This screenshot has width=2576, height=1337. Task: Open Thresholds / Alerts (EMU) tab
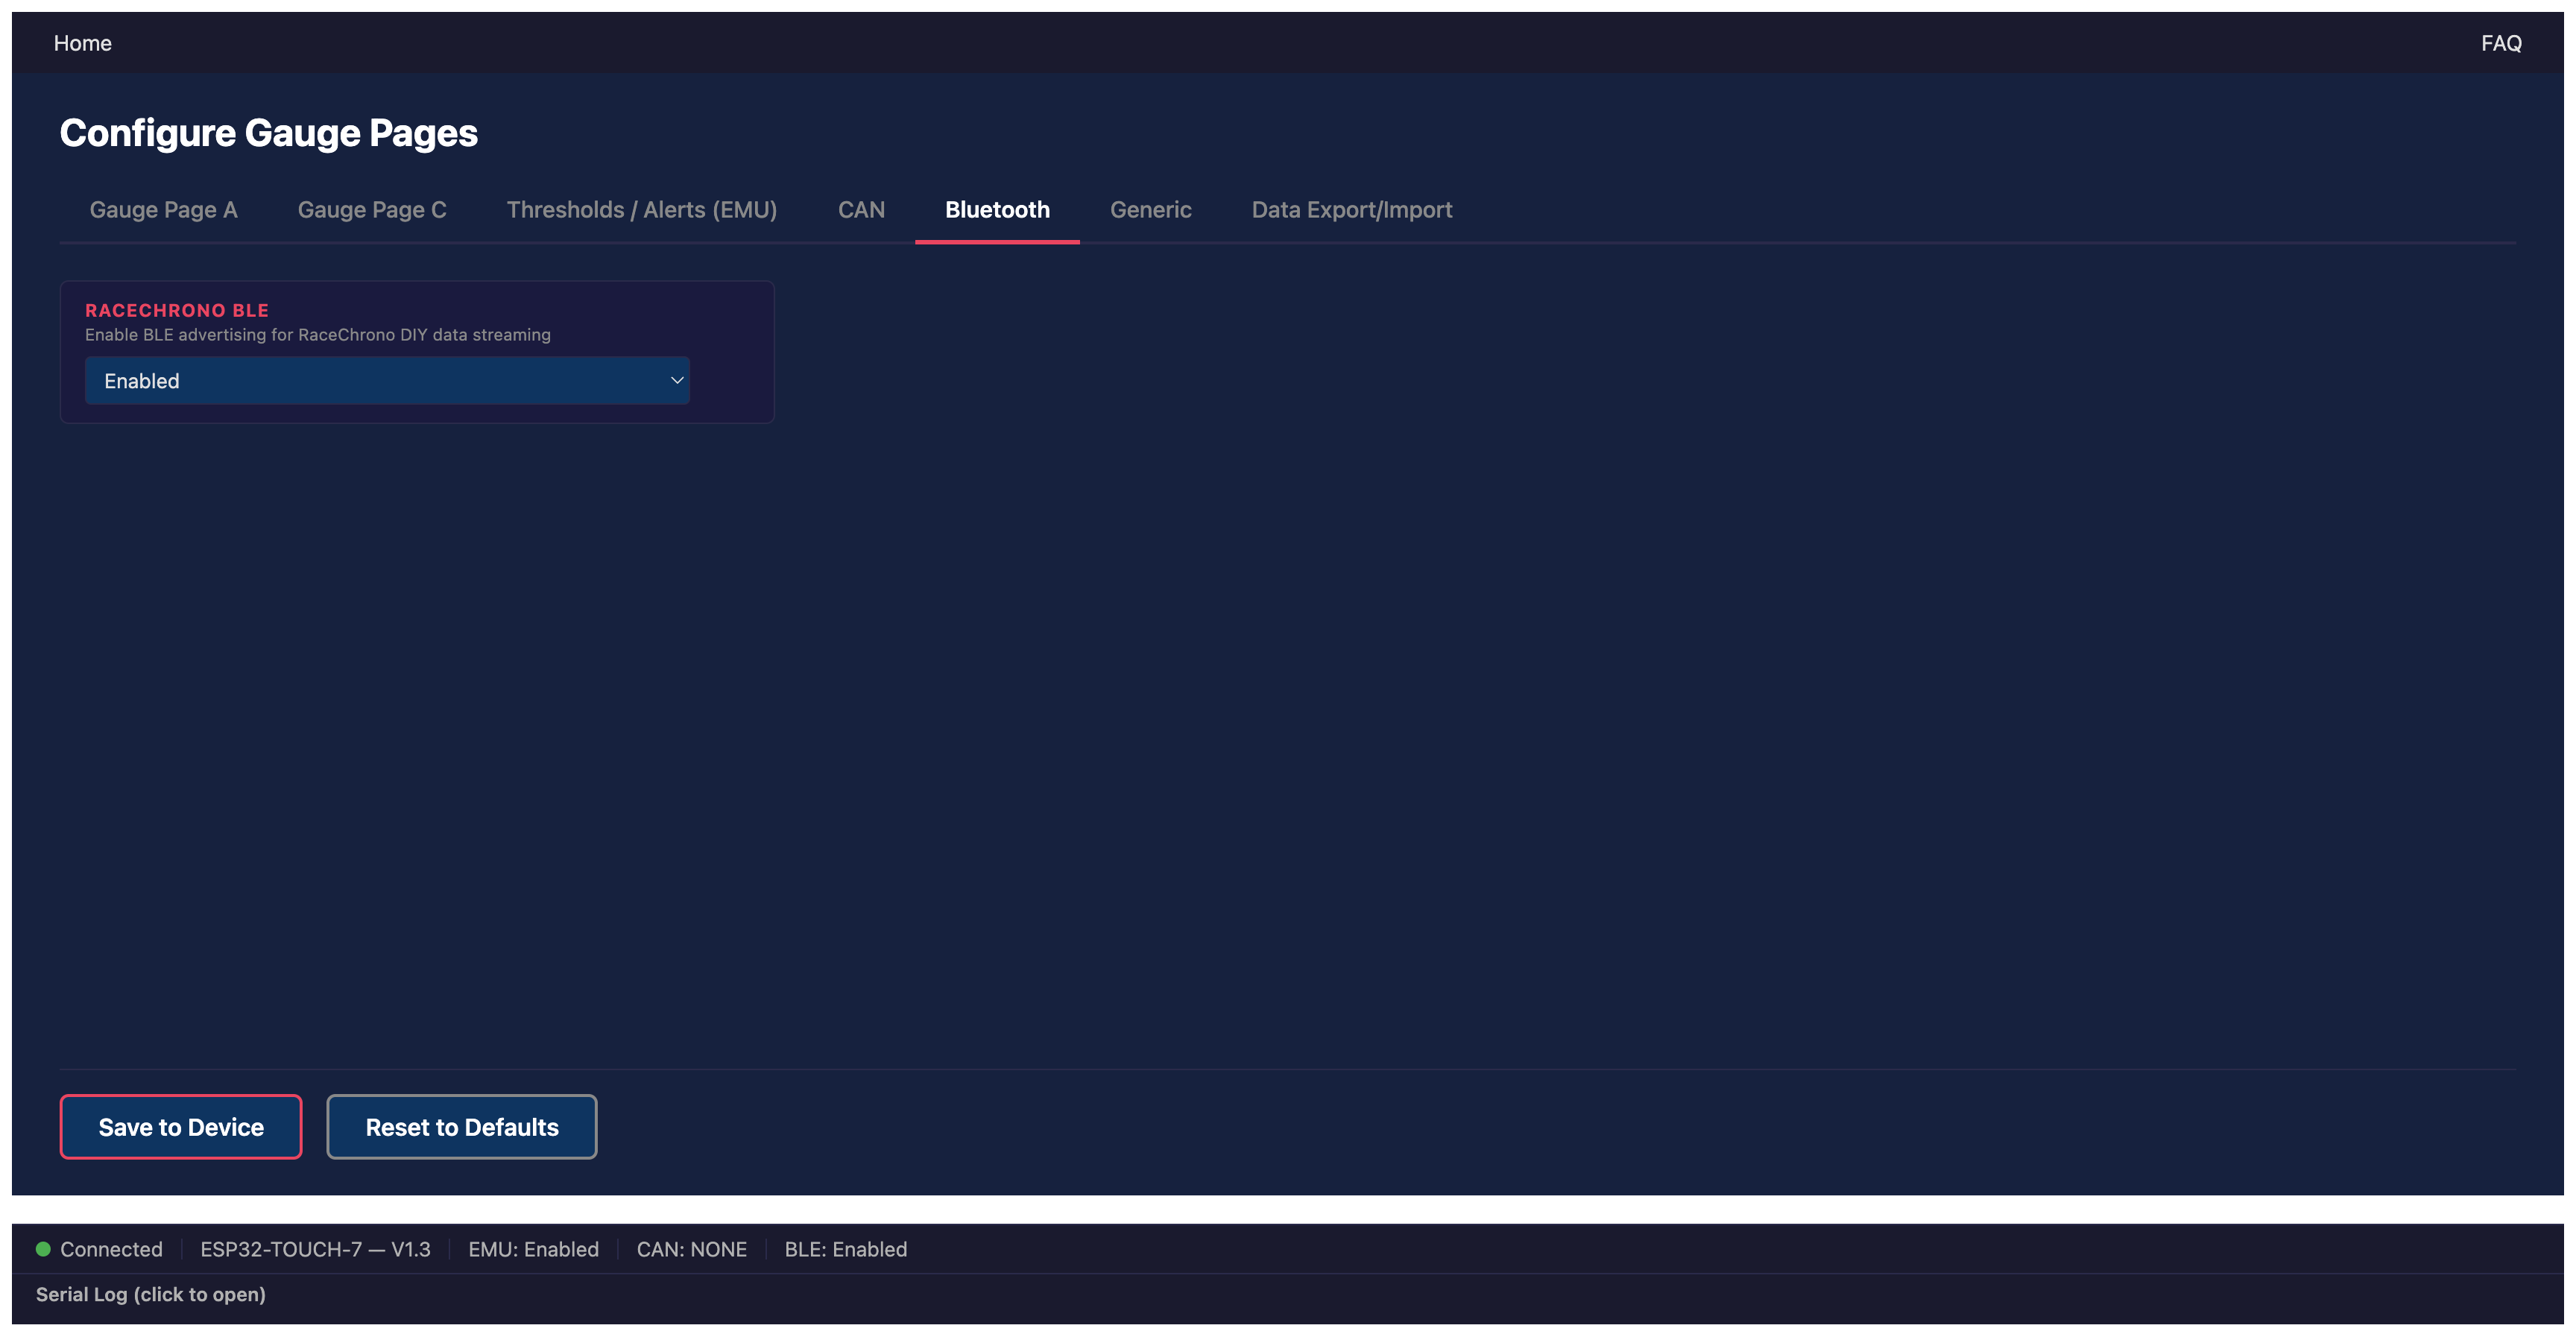(x=641, y=209)
